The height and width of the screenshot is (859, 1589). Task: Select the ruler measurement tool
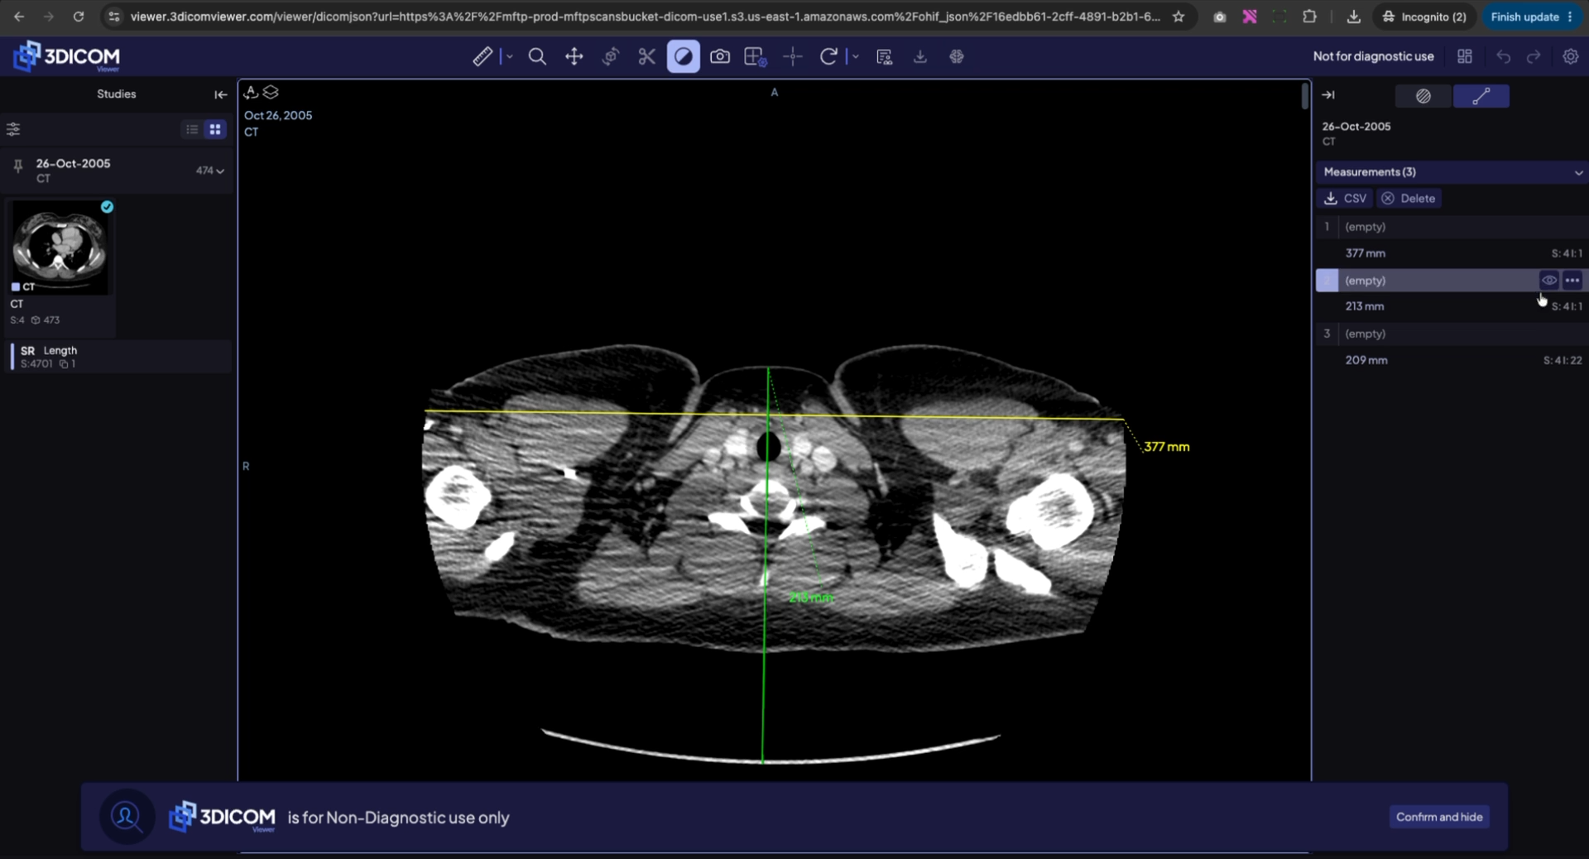pos(482,56)
